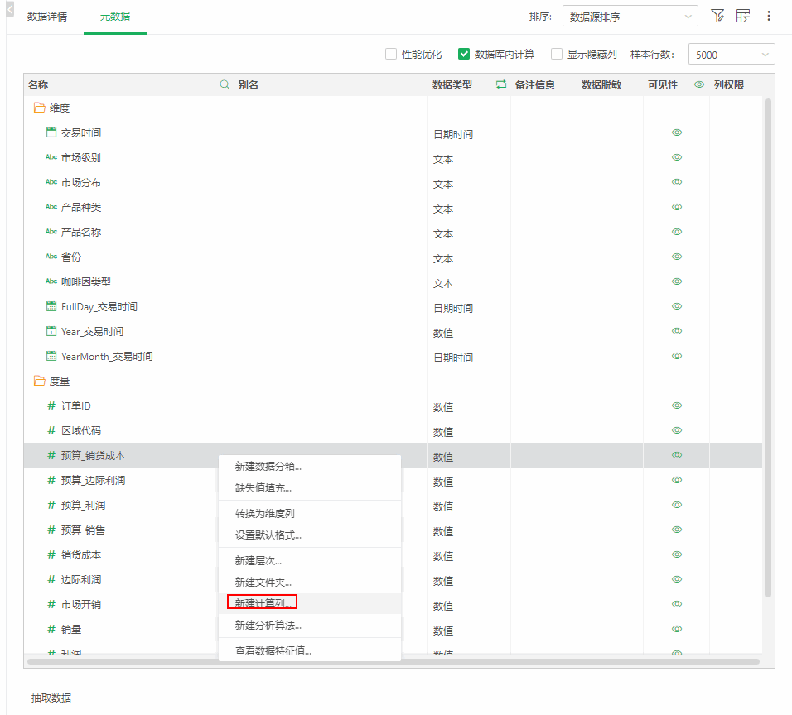Click the calendar icon of 交易时间 field
792x715 pixels.
(51, 132)
